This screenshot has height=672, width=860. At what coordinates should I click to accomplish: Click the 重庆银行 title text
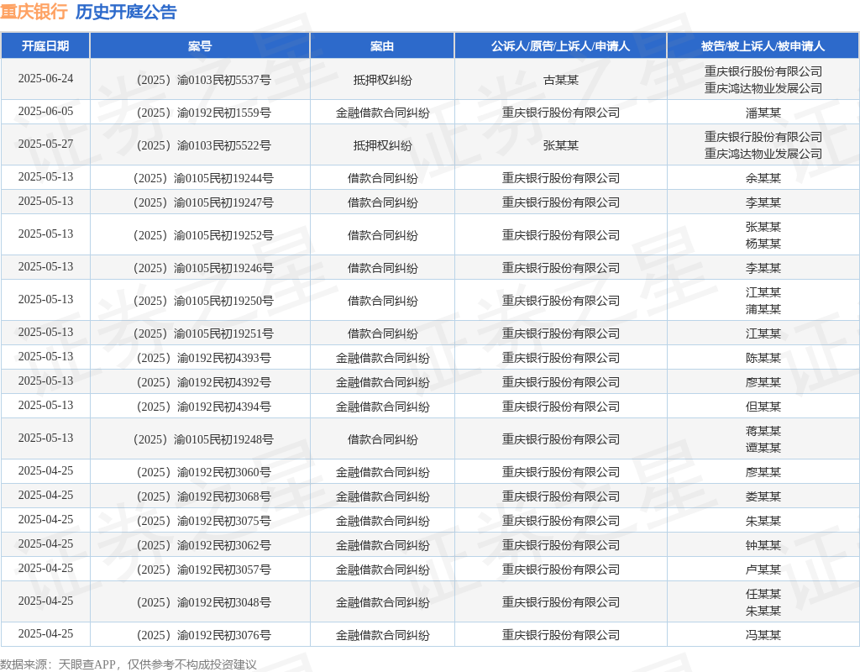[x=34, y=12]
